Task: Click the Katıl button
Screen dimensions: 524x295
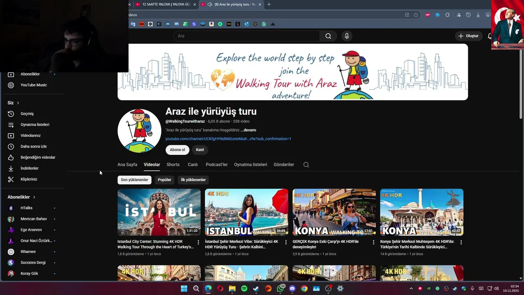Action: tap(200, 150)
